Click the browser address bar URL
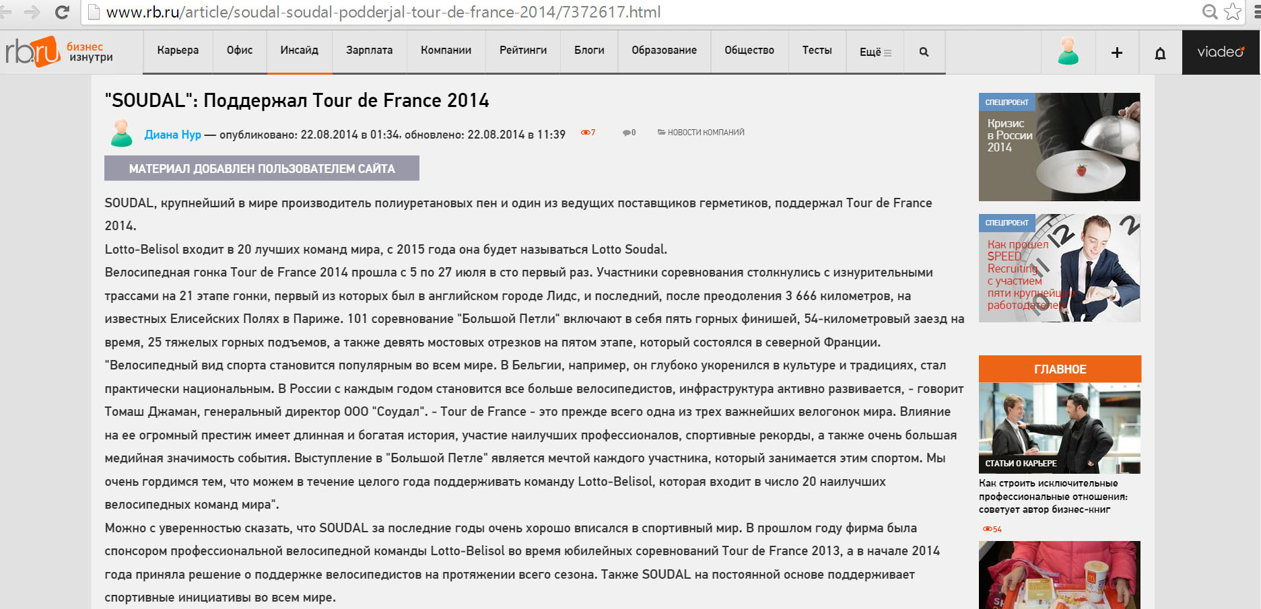 coord(384,12)
